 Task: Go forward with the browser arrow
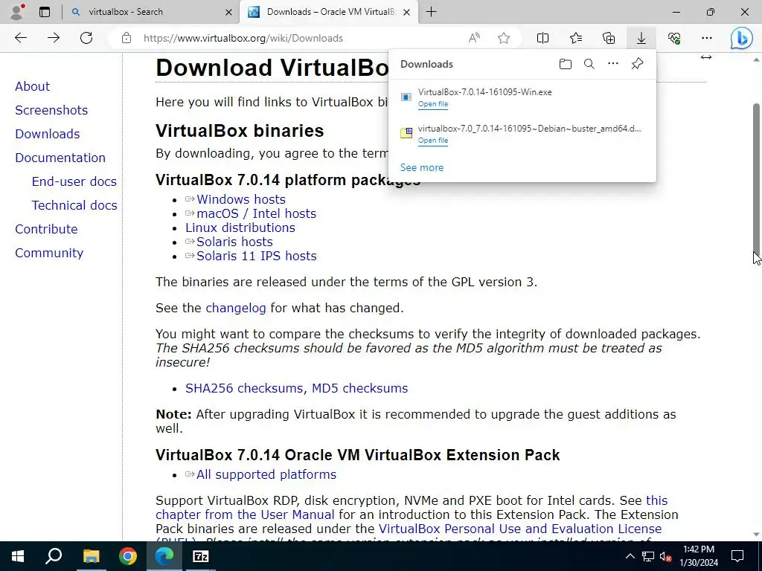[54, 38]
